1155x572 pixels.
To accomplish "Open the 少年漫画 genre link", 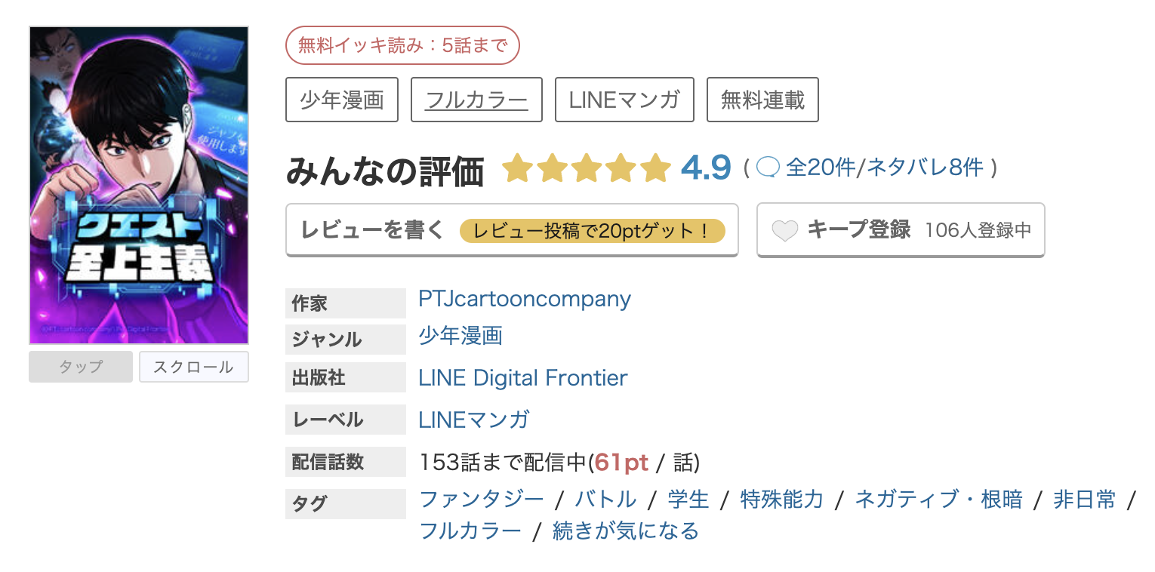I will coord(460,337).
